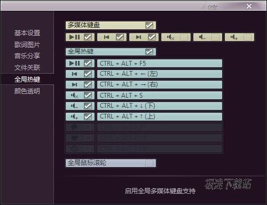
Task: Click volume down icon in multimedia keyboard row
Action: (x=202, y=37)
